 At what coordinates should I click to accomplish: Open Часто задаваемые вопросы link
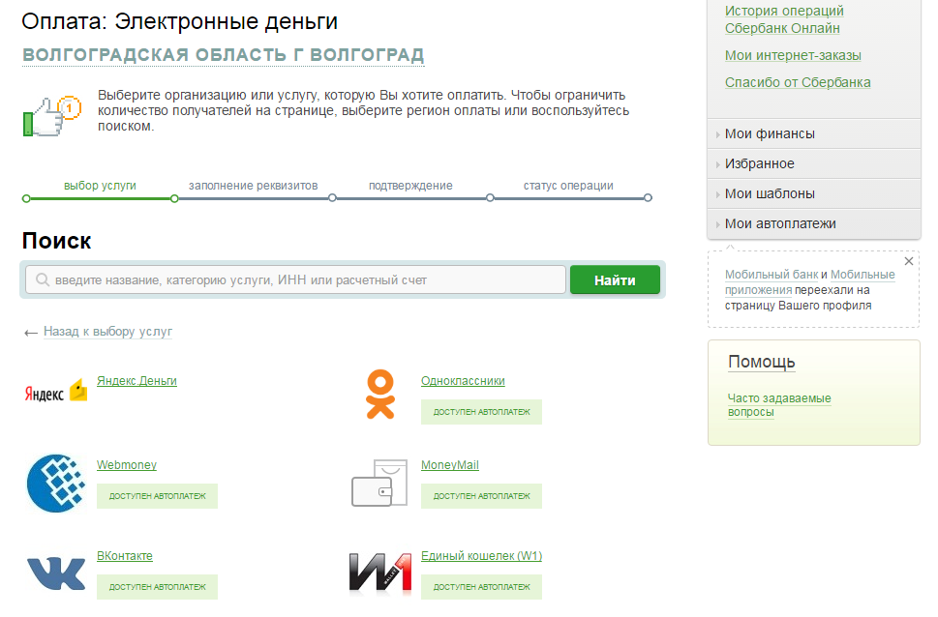tap(778, 404)
